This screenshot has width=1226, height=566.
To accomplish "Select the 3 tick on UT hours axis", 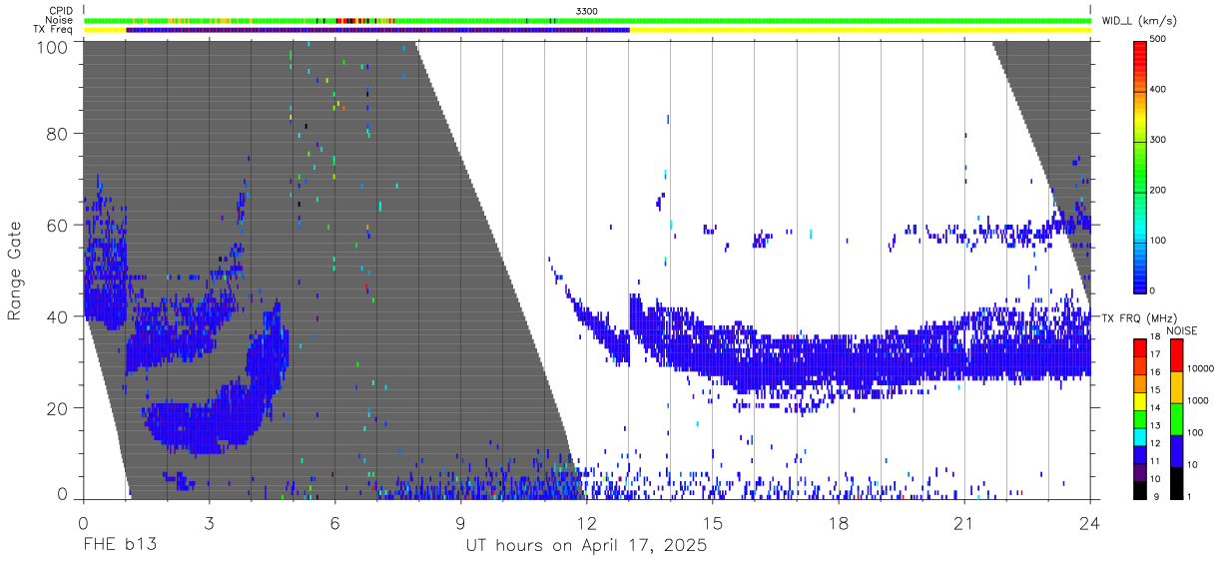I will point(209,523).
